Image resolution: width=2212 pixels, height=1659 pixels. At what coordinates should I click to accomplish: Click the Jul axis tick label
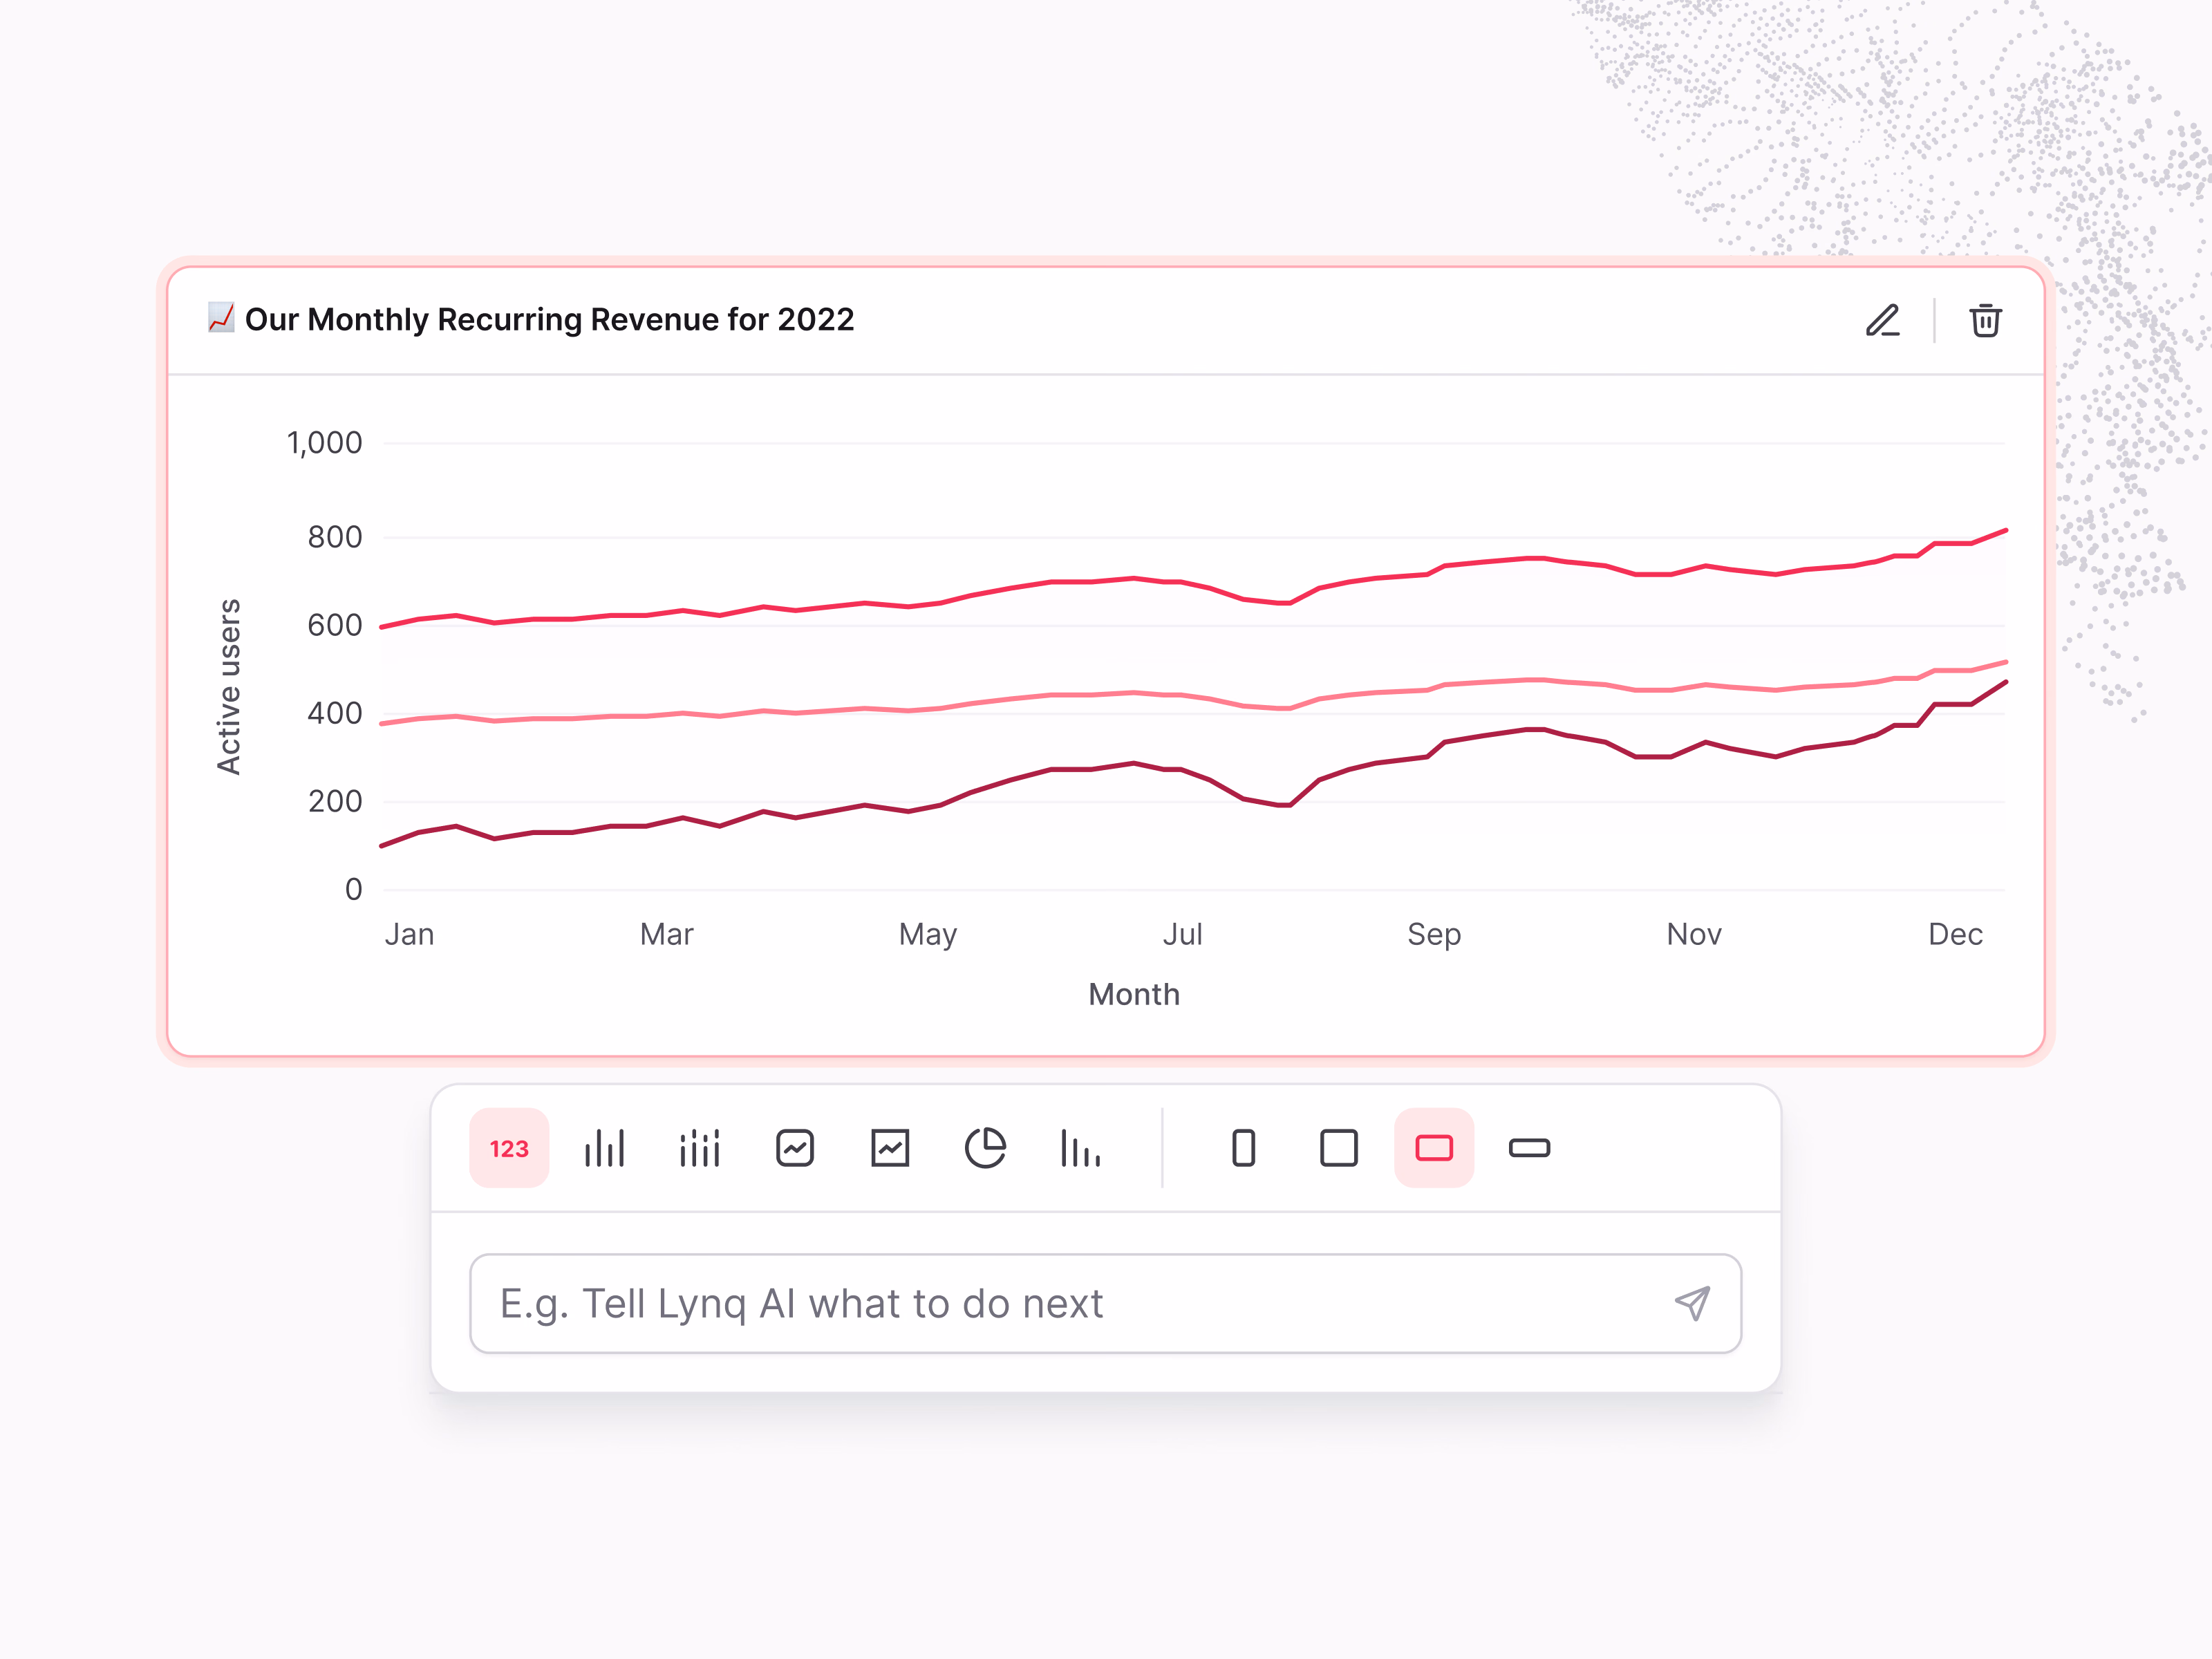(1182, 935)
